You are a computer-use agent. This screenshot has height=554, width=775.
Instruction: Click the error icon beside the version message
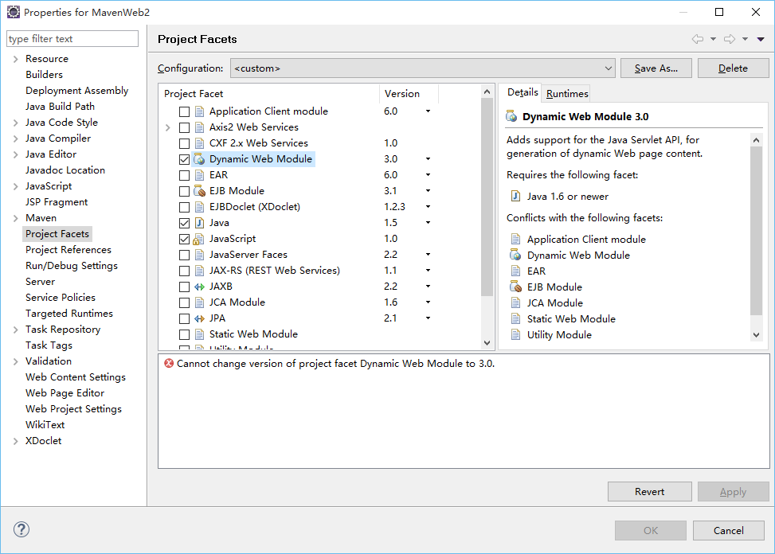tap(168, 363)
